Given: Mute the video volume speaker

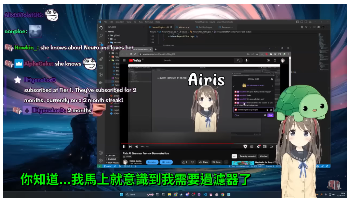Looking at the screenshot, I should point(137,147).
